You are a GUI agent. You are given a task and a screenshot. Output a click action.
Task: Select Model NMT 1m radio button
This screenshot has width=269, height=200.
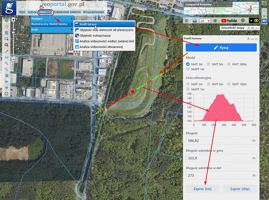[188, 64]
